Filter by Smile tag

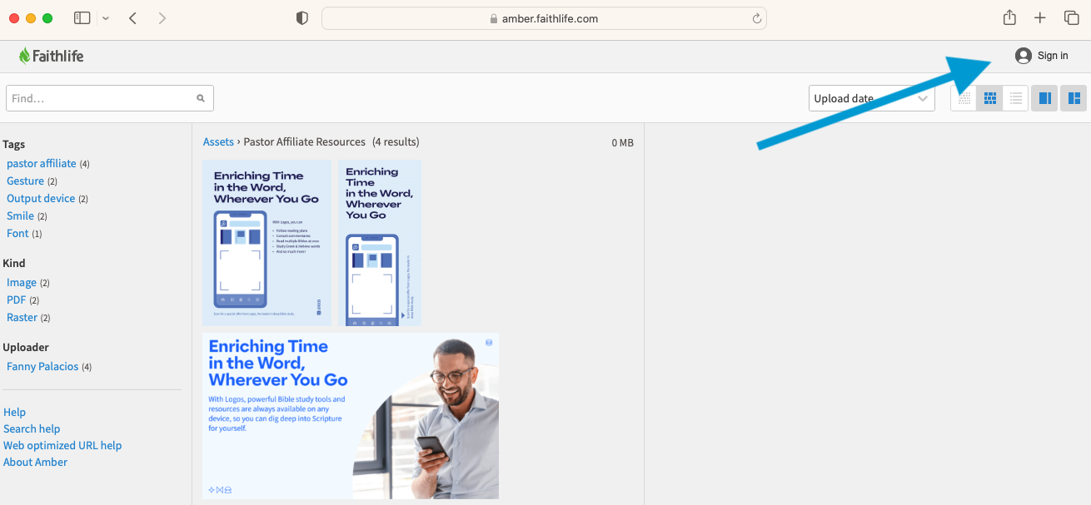click(20, 216)
